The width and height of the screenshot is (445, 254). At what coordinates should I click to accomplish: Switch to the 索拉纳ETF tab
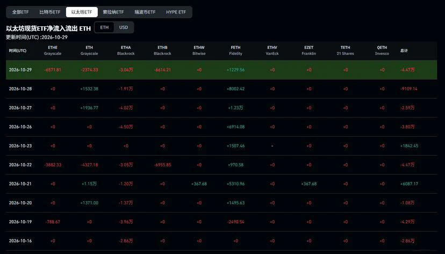point(113,12)
